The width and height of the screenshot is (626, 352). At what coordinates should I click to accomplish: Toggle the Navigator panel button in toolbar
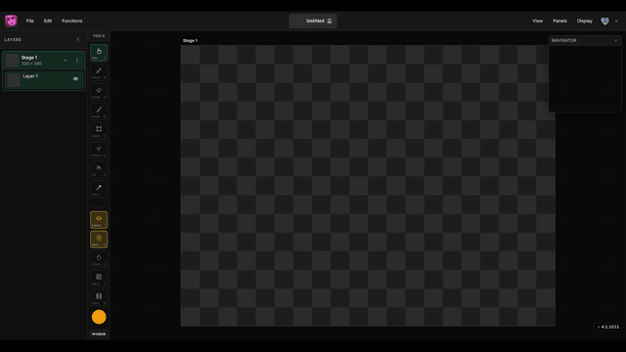point(99,240)
